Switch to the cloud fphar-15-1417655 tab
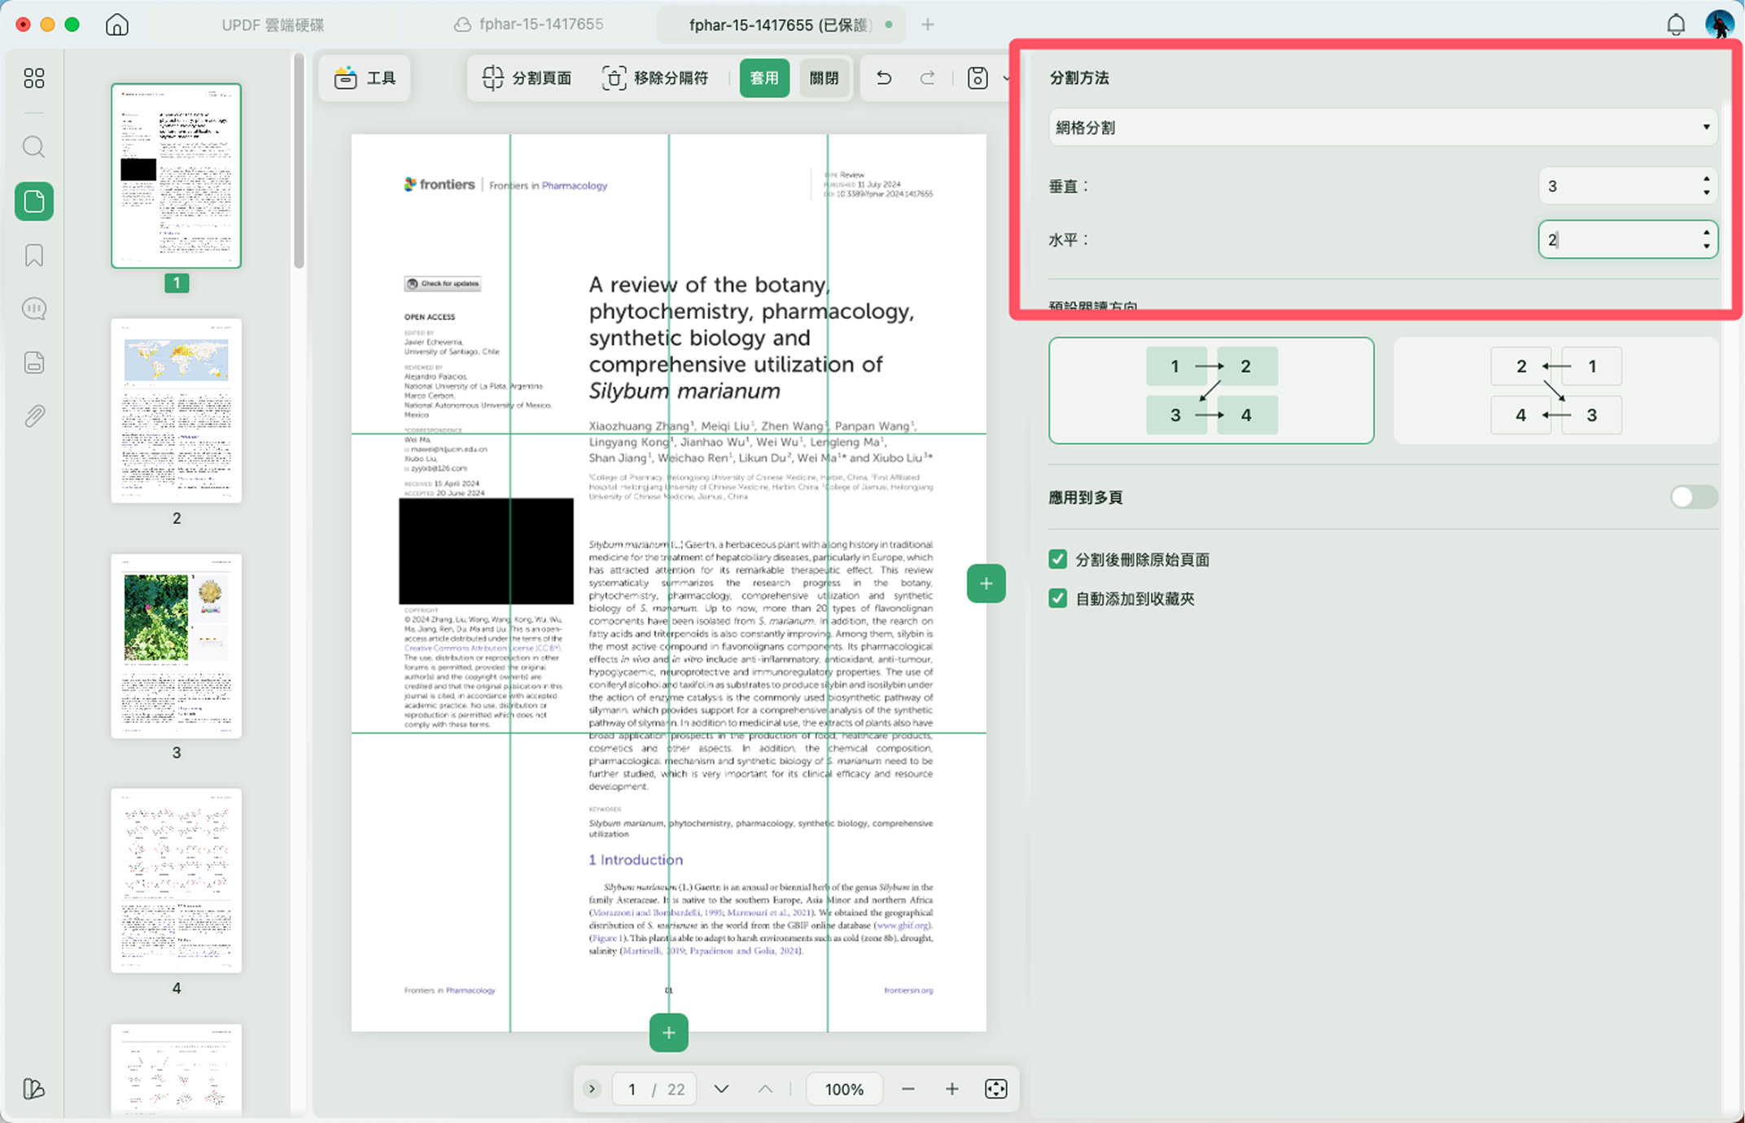 [x=529, y=24]
